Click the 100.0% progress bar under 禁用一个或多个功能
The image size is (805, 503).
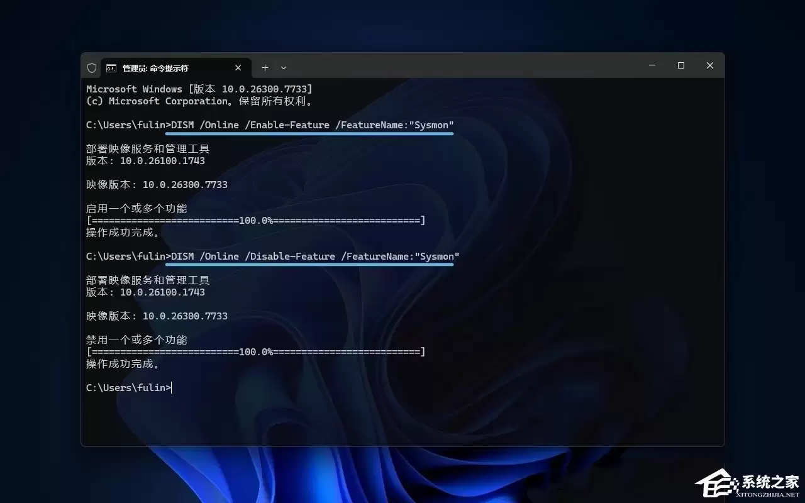(255, 351)
